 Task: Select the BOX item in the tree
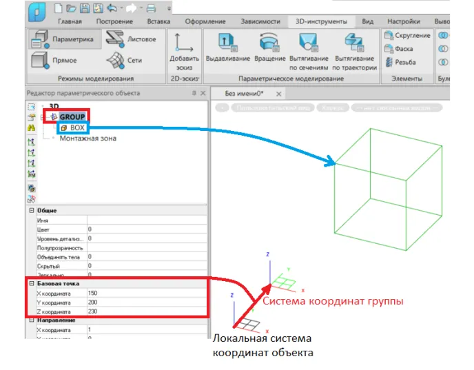77,127
